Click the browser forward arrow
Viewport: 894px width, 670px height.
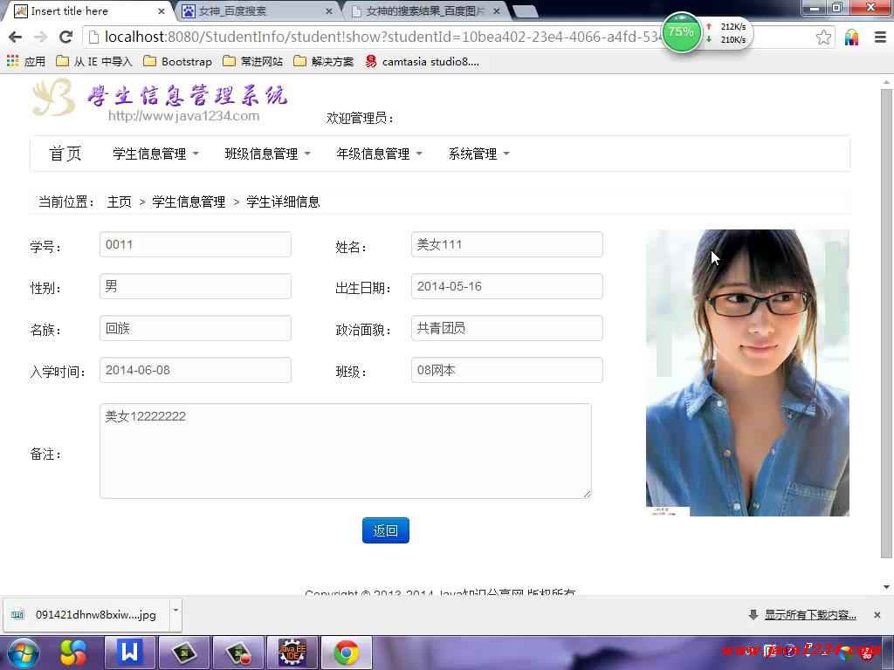(40, 37)
